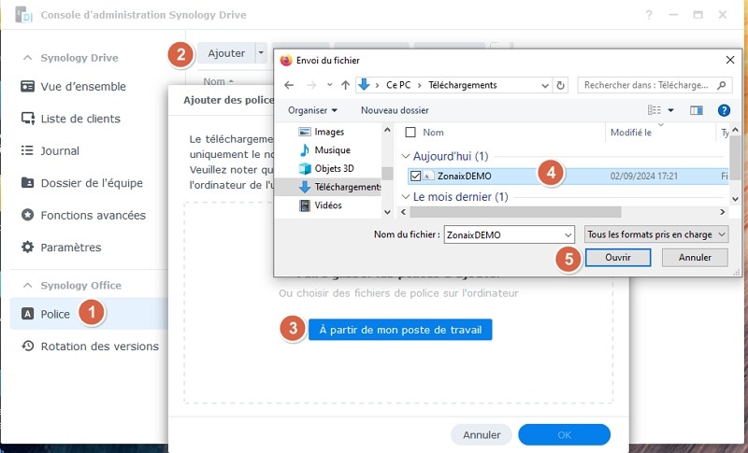Open file dialog help icon
748x453 pixels.
(x=724, y=110)
